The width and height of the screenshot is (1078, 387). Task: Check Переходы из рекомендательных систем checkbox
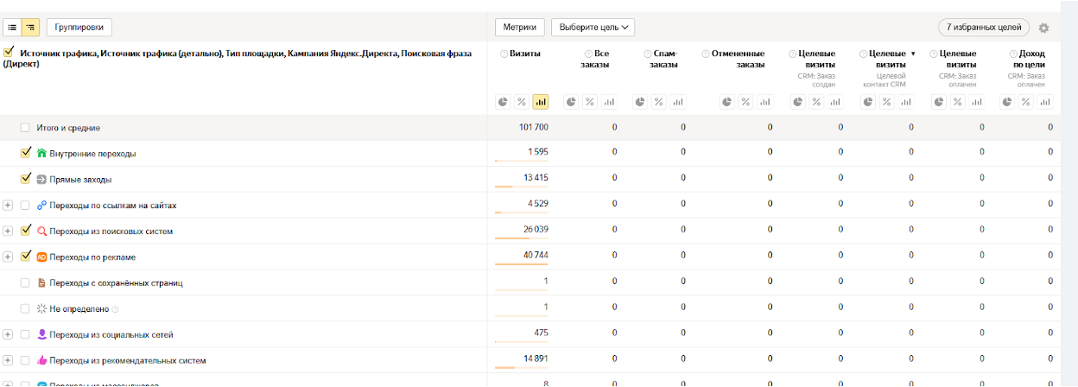(x=25, y=361)
